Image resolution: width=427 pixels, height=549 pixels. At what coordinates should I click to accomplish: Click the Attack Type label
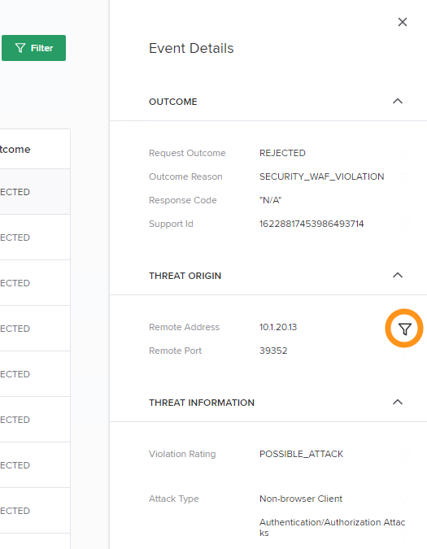tap(173, 499)
